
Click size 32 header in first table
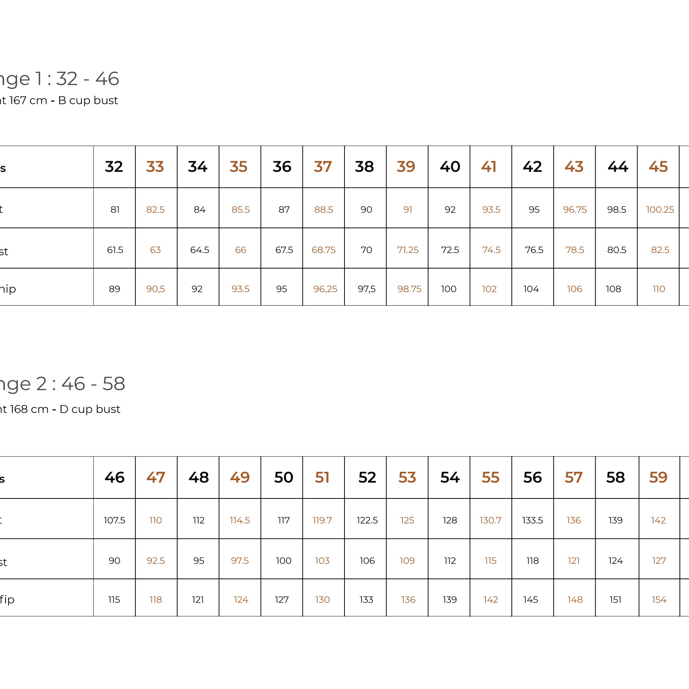[x=114, y=167]
